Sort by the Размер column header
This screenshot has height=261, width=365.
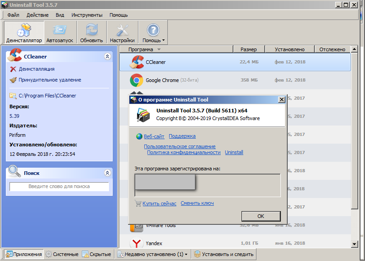click(249, 49)
